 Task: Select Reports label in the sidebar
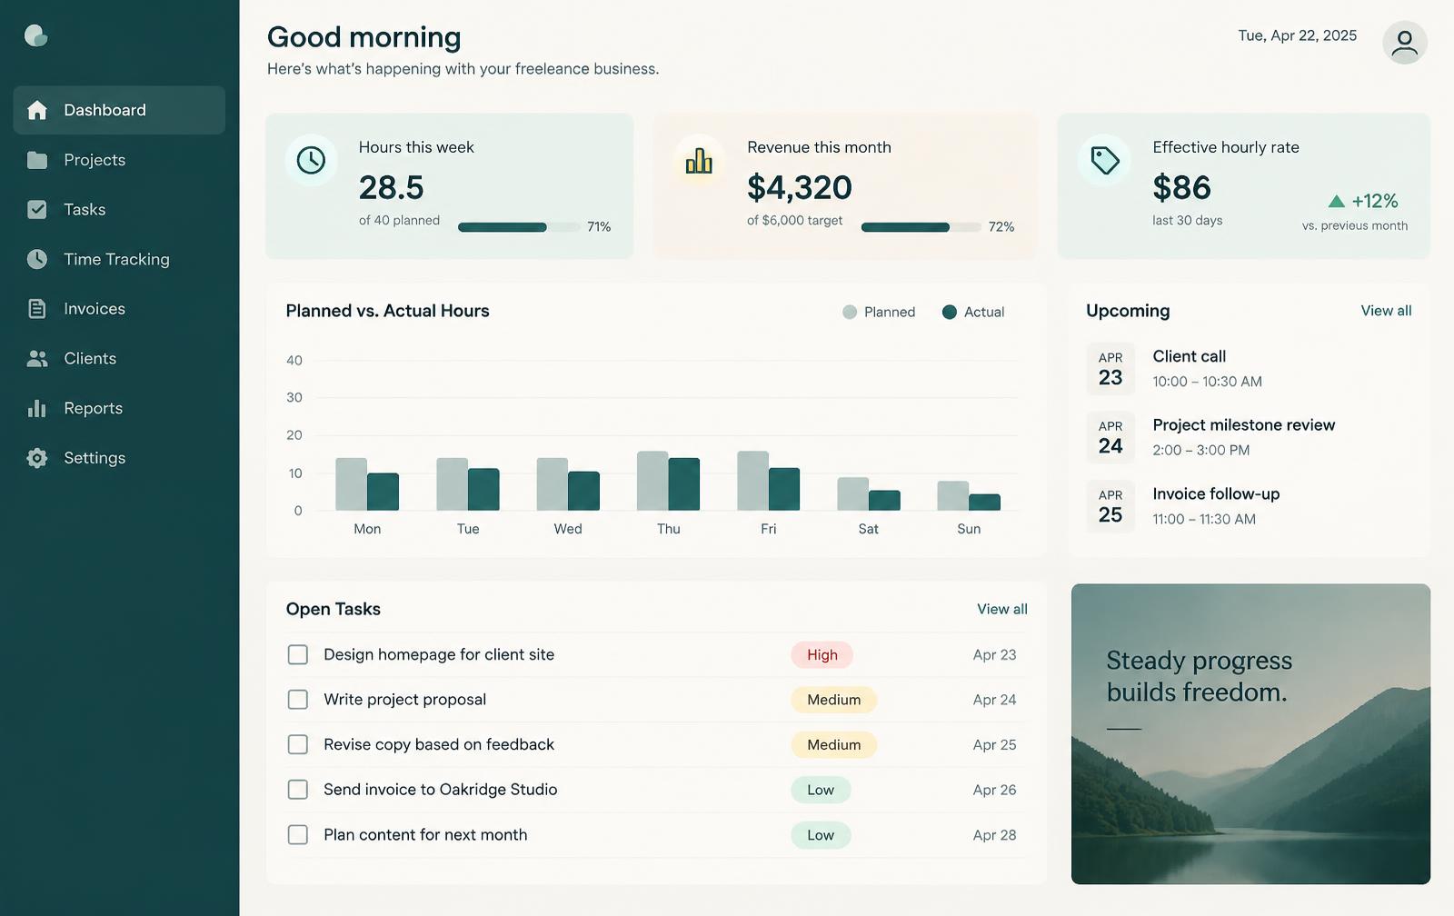coord(93,408)
